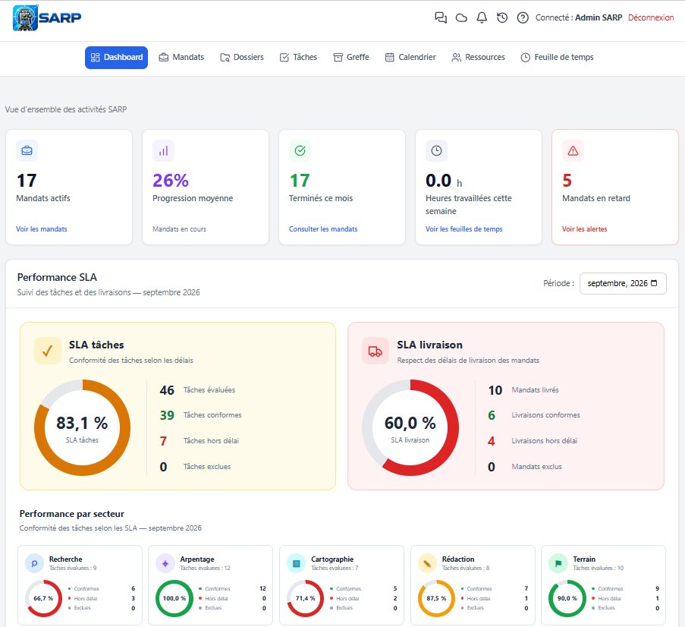Screen dimensions: 685x627
Task: Click the Arpentage 100,0 % donut
Action: pyautogui.click(x=174, y=598)
